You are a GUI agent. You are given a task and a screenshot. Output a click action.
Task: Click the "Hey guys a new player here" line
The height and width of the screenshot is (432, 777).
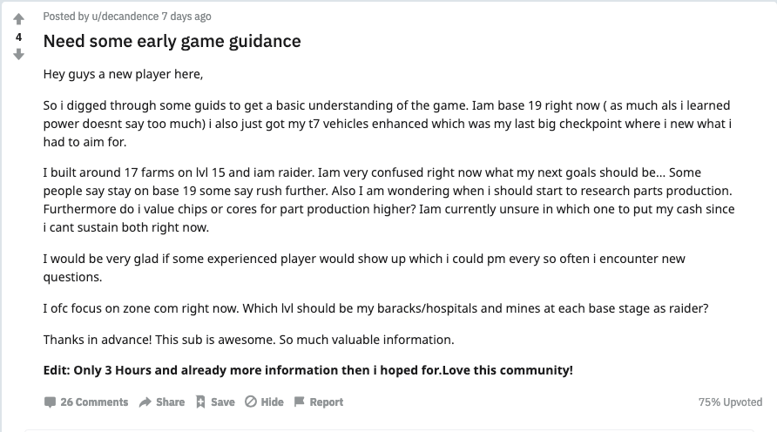click(x=123, y=74)
